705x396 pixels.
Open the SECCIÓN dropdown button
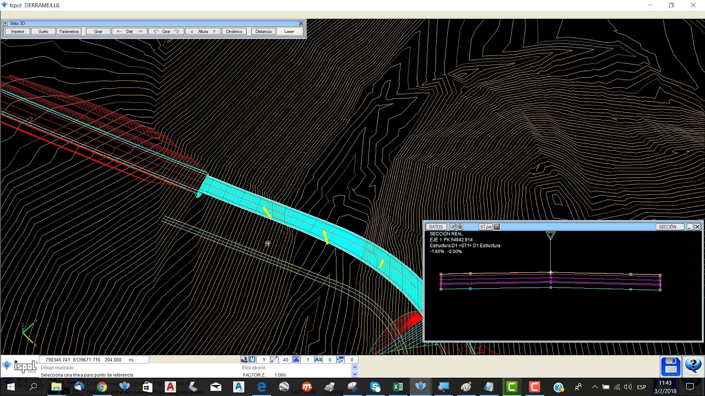[x=670, y=227]
